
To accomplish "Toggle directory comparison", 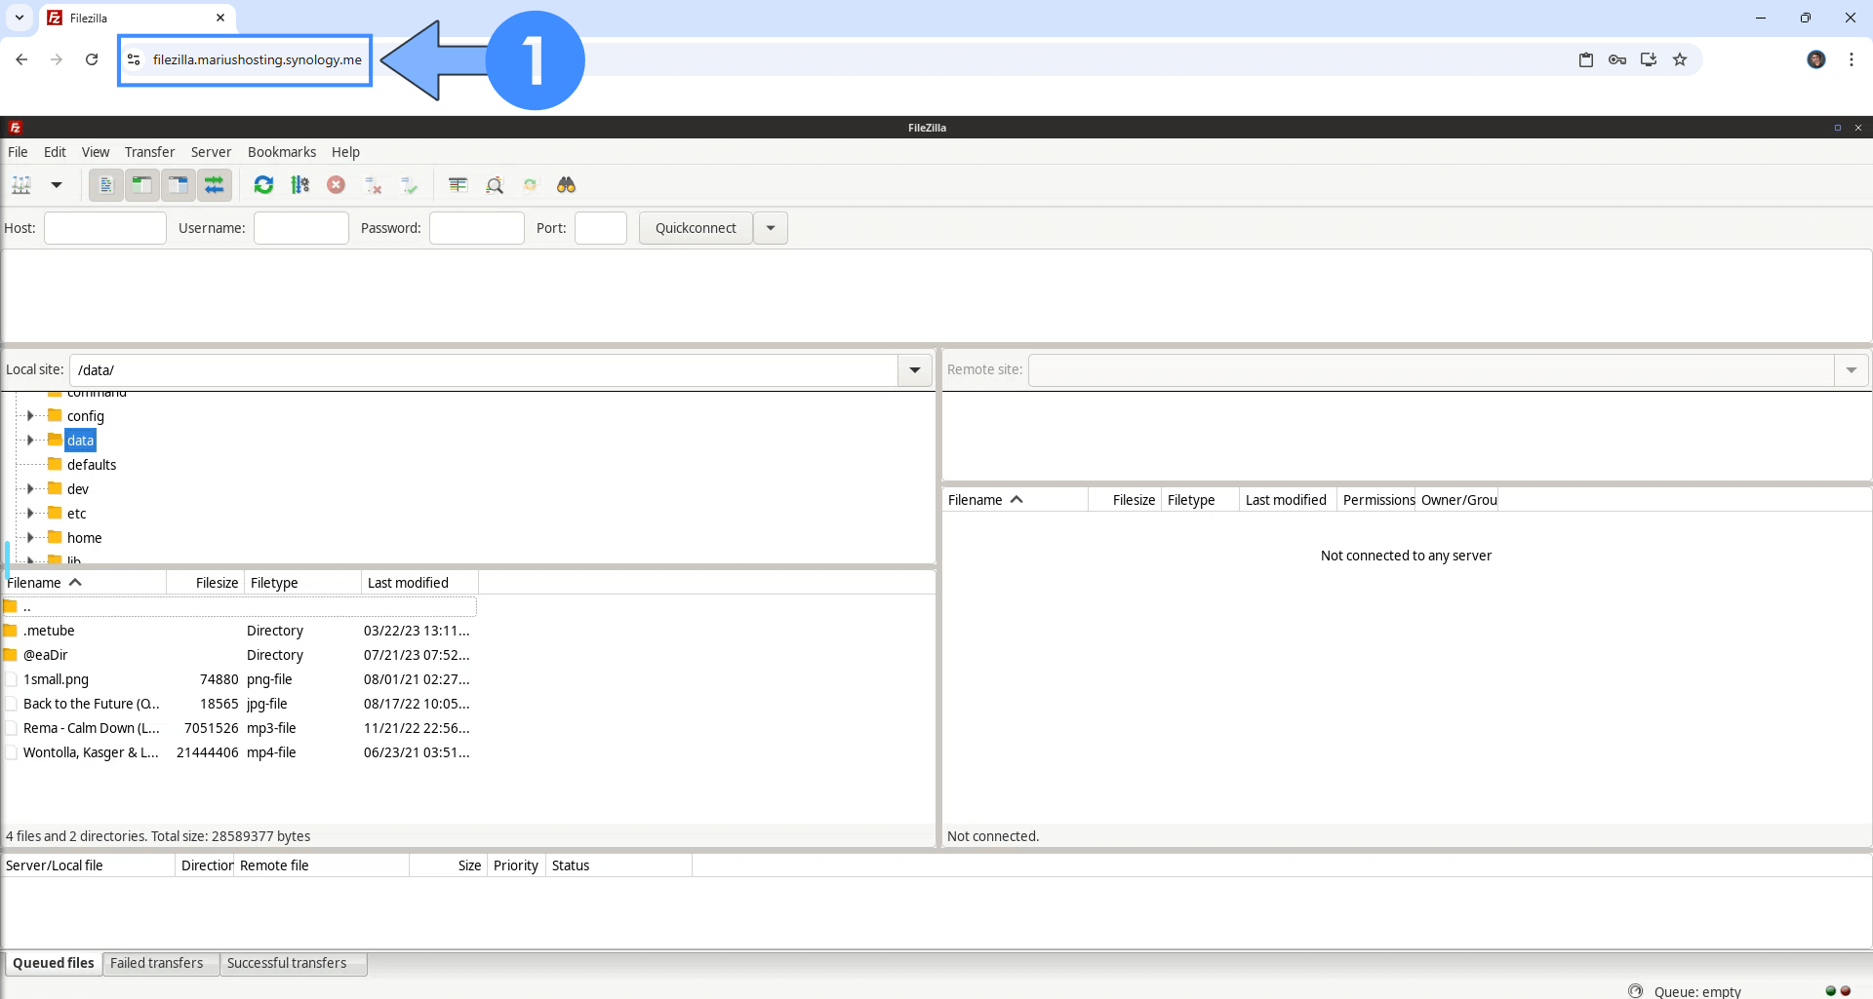I will 495,185.
